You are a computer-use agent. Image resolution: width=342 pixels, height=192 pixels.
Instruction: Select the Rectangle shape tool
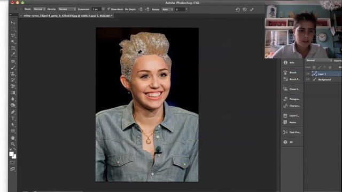[13, 131]
